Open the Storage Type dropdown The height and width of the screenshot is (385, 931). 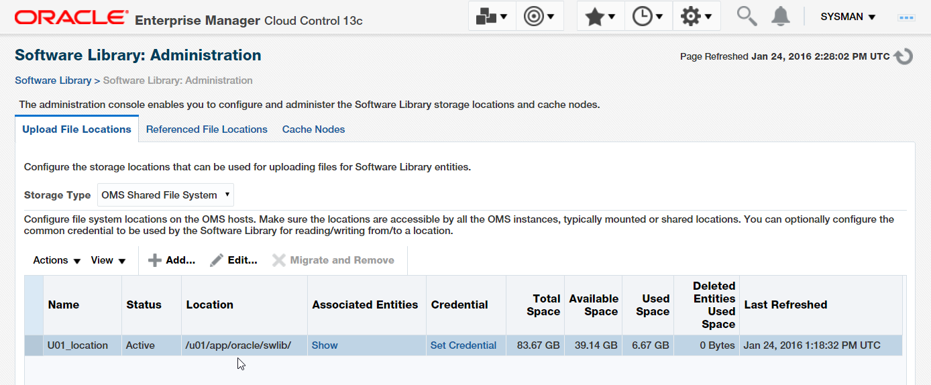coord(166,195)
